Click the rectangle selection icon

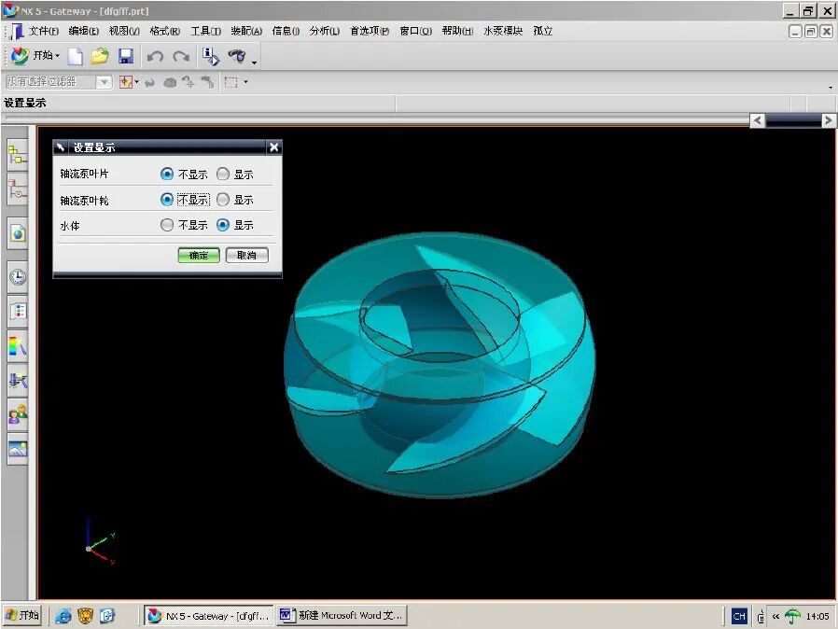click(230, 82)
